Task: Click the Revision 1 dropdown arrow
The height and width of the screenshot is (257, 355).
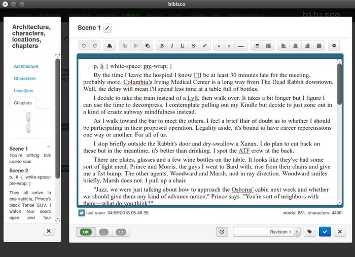Action: [x=297, y=232]
